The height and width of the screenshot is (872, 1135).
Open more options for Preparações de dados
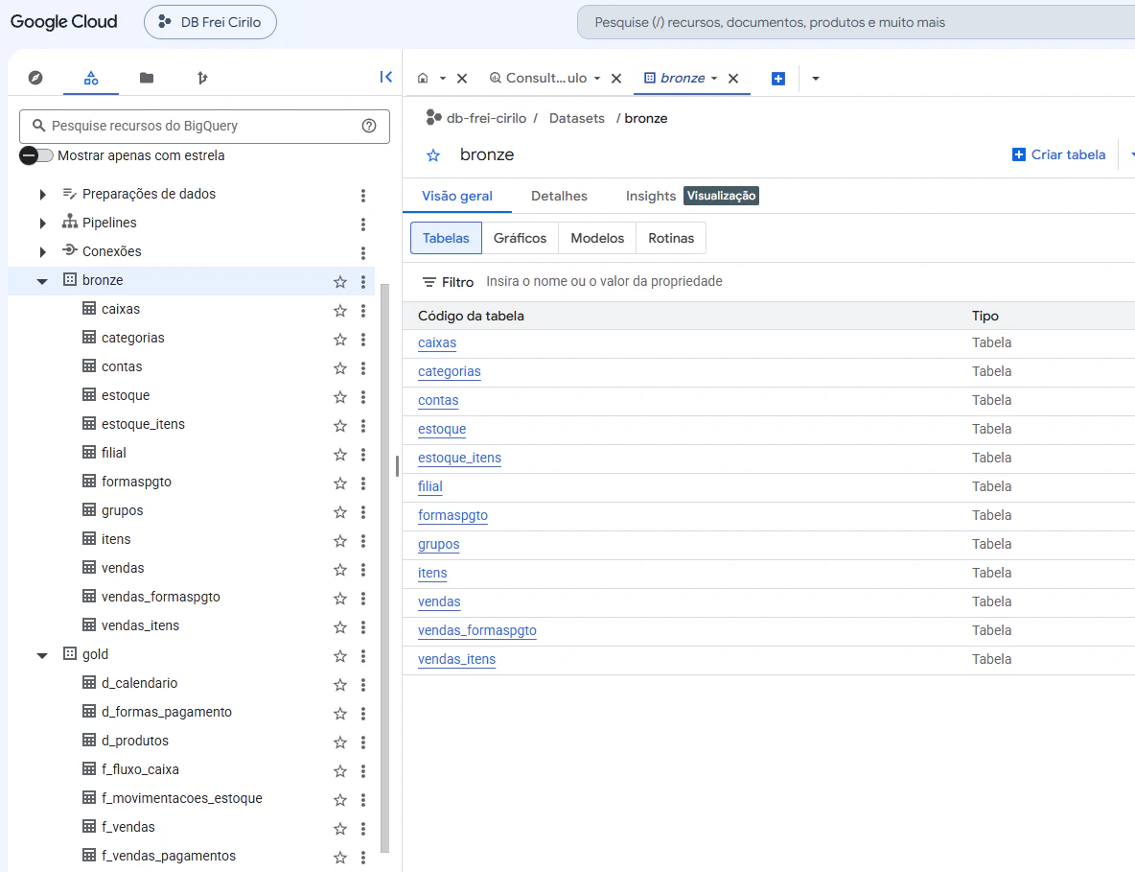point(363,195)
